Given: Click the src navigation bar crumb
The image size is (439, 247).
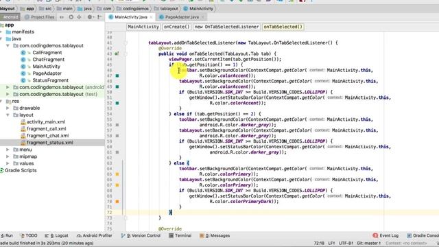Looking at the screenshot, I should pyautogui.click(x=46, y=9).
